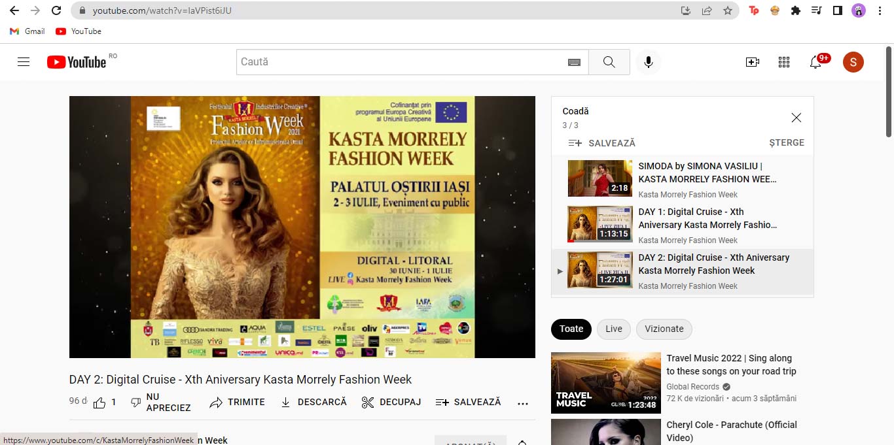Viewport: 894px width, 445px height.
Task: Select the Live filter chip
Action: (614, 329)
